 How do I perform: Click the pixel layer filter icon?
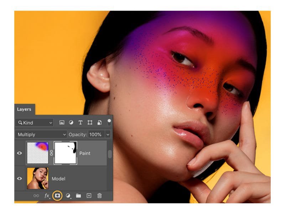pos(62,122)
